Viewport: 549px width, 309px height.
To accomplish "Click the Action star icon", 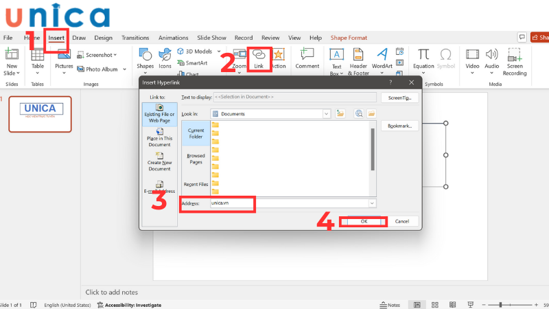I will pyautogui.click(x=279, y=55).
